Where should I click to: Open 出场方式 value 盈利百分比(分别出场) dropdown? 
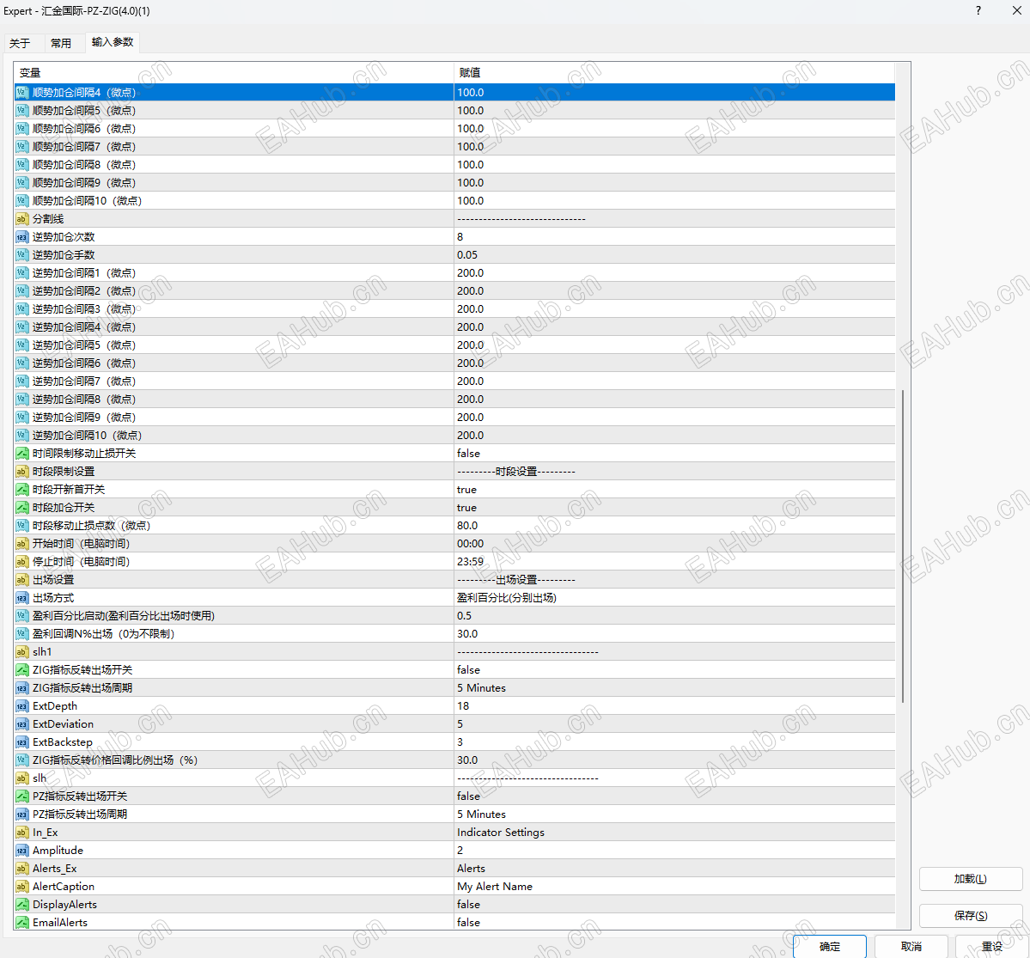[674, 598]
